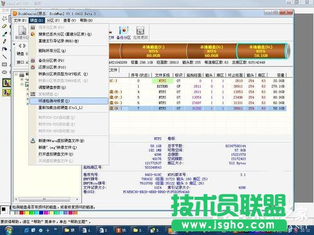
Task: Click the 终止柱面 column header
Action: [235, 75]
